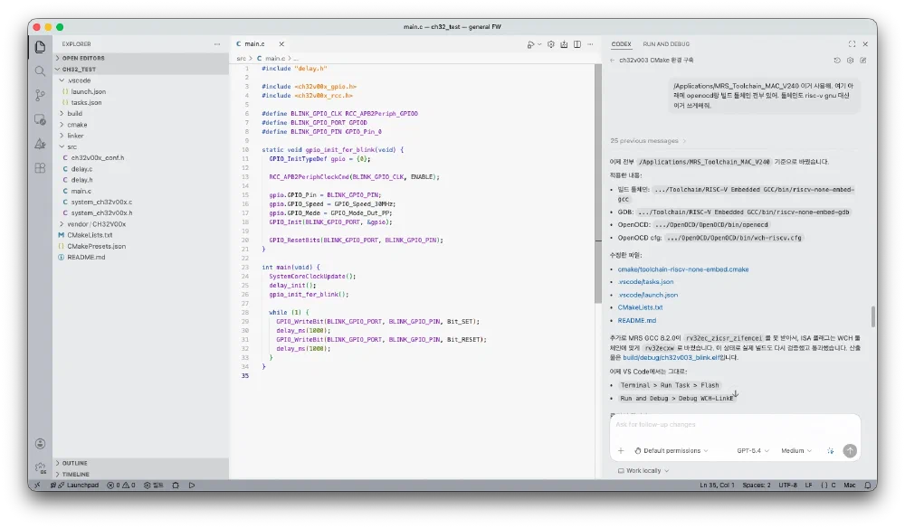Image resolution: width=905 pixels, height=528 pixels.
Task: Open the Extensions view icon
Action: [40, 167]
